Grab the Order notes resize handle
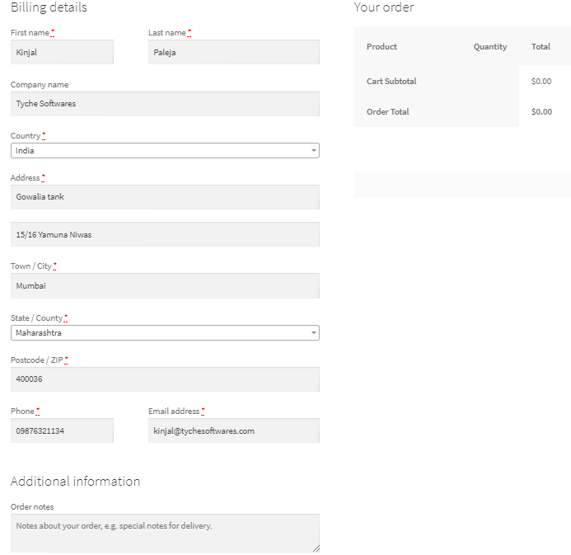571x555 pixels. click(x=316, y=548)
